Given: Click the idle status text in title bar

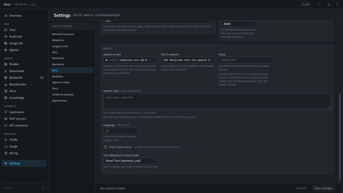Looking at the screenshot, I should pyautogui.click(x=33, y=5).
